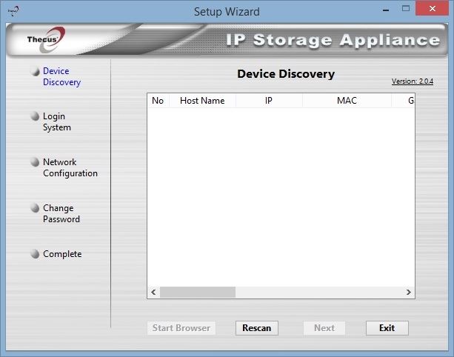Click the Thecus logo in the banner
Image resolution: width=454 pixels, height=357 pixels.
[46, 40]
